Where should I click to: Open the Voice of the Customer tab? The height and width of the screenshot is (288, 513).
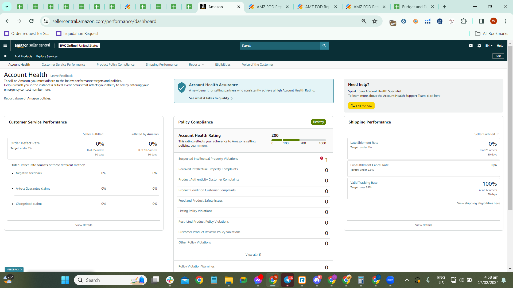coord(258,65)
